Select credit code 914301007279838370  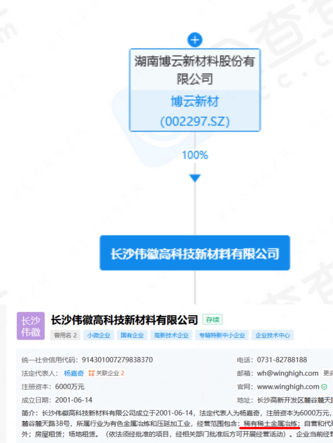coord(117,360)
